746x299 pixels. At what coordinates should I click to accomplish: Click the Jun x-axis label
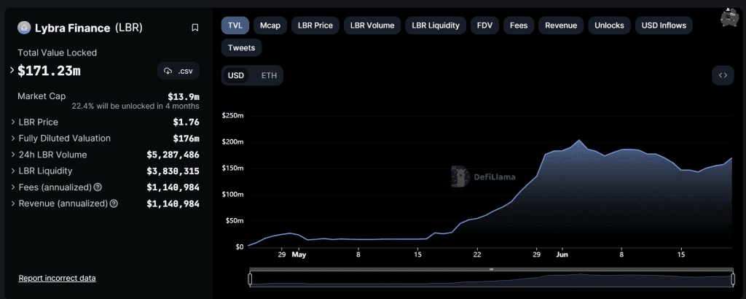click(x=562, y=255)
